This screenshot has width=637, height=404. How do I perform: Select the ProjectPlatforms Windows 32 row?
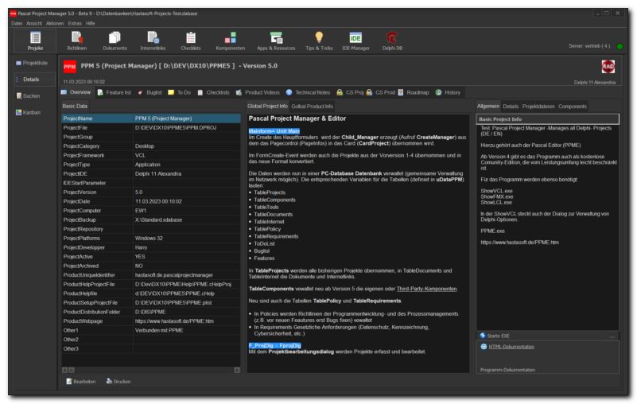click(x=151, y=238)
